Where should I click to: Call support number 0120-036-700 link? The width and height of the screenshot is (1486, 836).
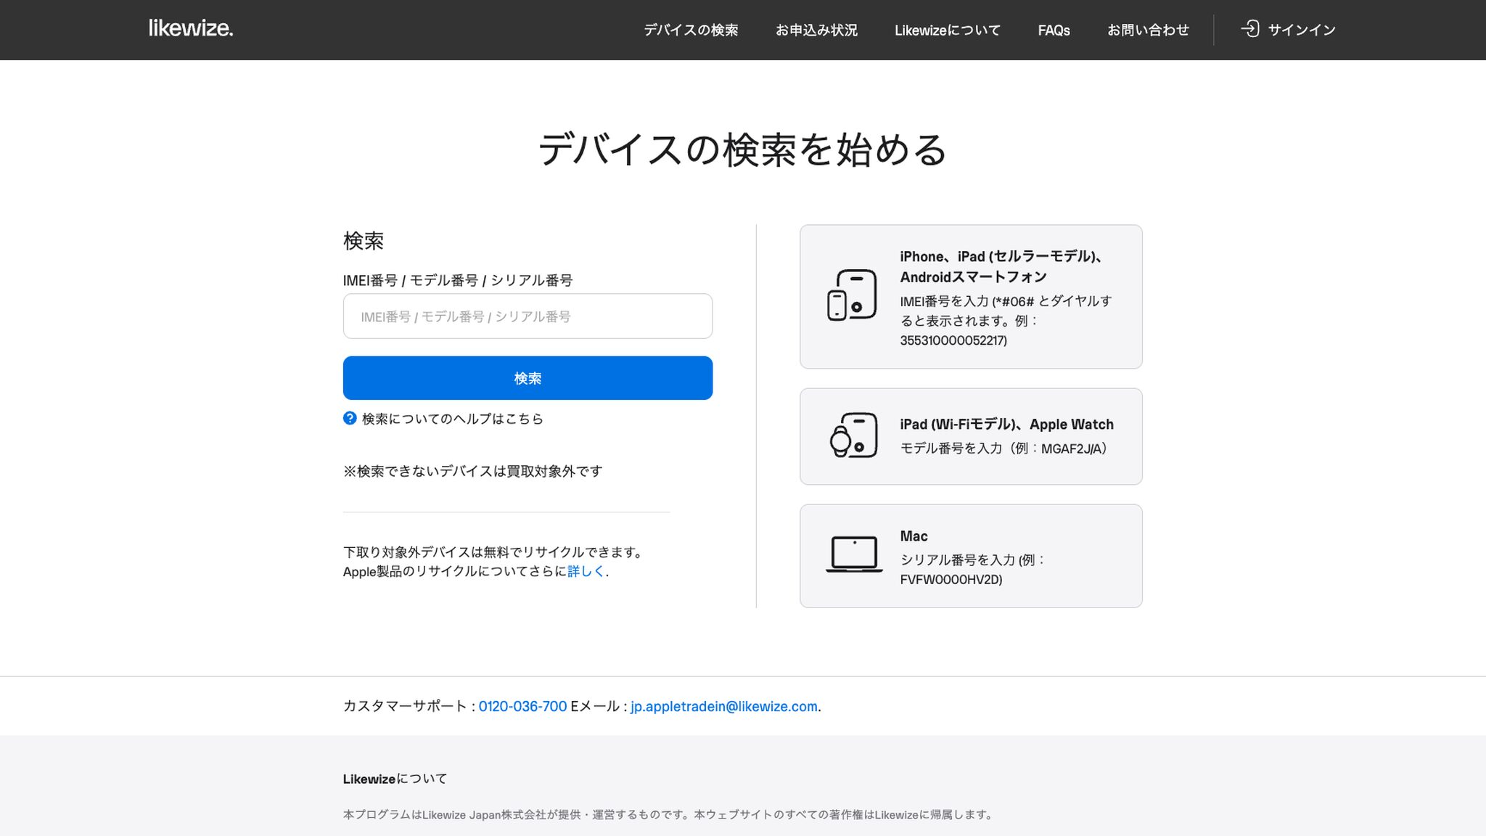tap(522, 706)
